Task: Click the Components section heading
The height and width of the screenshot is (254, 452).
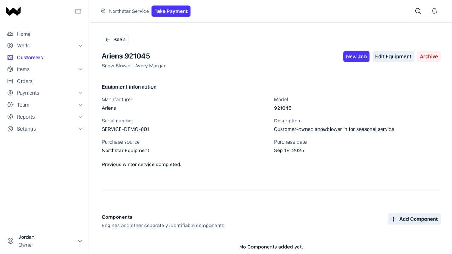Action: pos(117,217)
